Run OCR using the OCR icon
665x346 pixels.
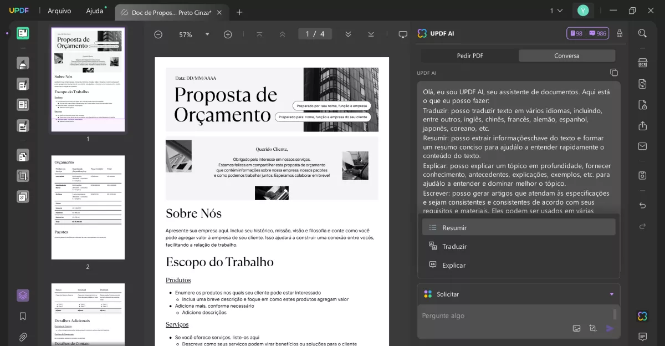click(x=642, y=63)
